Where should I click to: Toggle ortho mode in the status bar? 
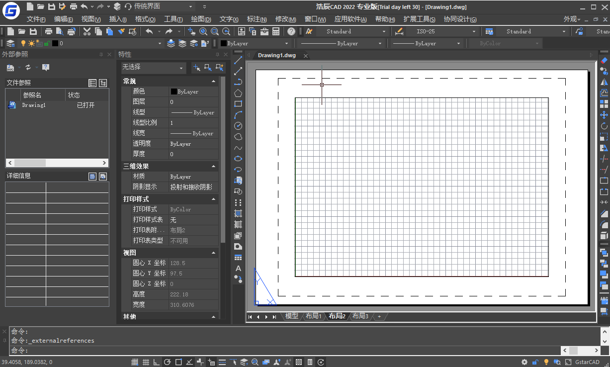click(157, 362)
